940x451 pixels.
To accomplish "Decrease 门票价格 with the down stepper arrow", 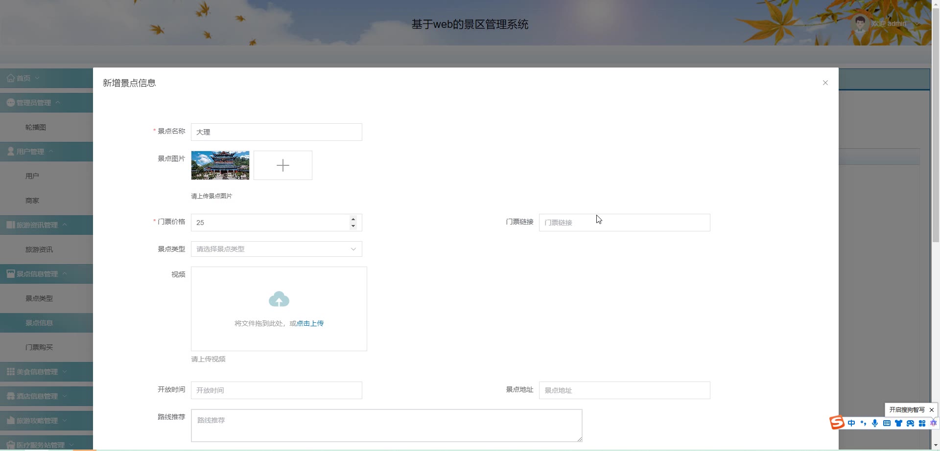I will pyautogui.click(x=353, y=226).
